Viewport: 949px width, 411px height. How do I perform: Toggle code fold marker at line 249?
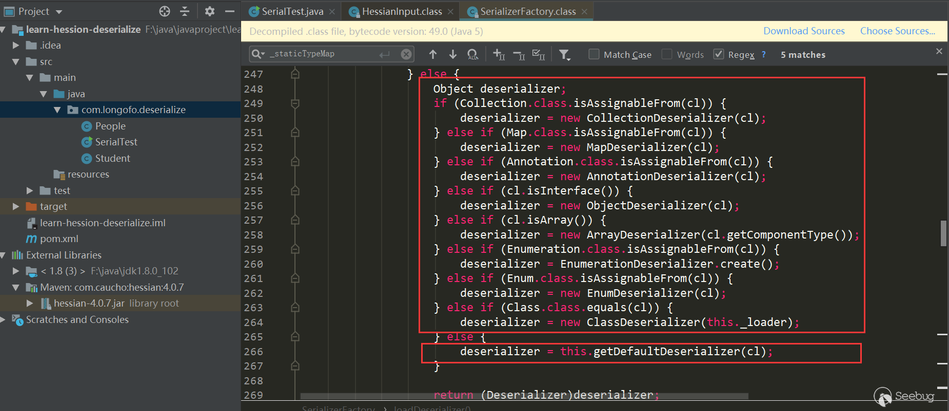pos(295,103)
